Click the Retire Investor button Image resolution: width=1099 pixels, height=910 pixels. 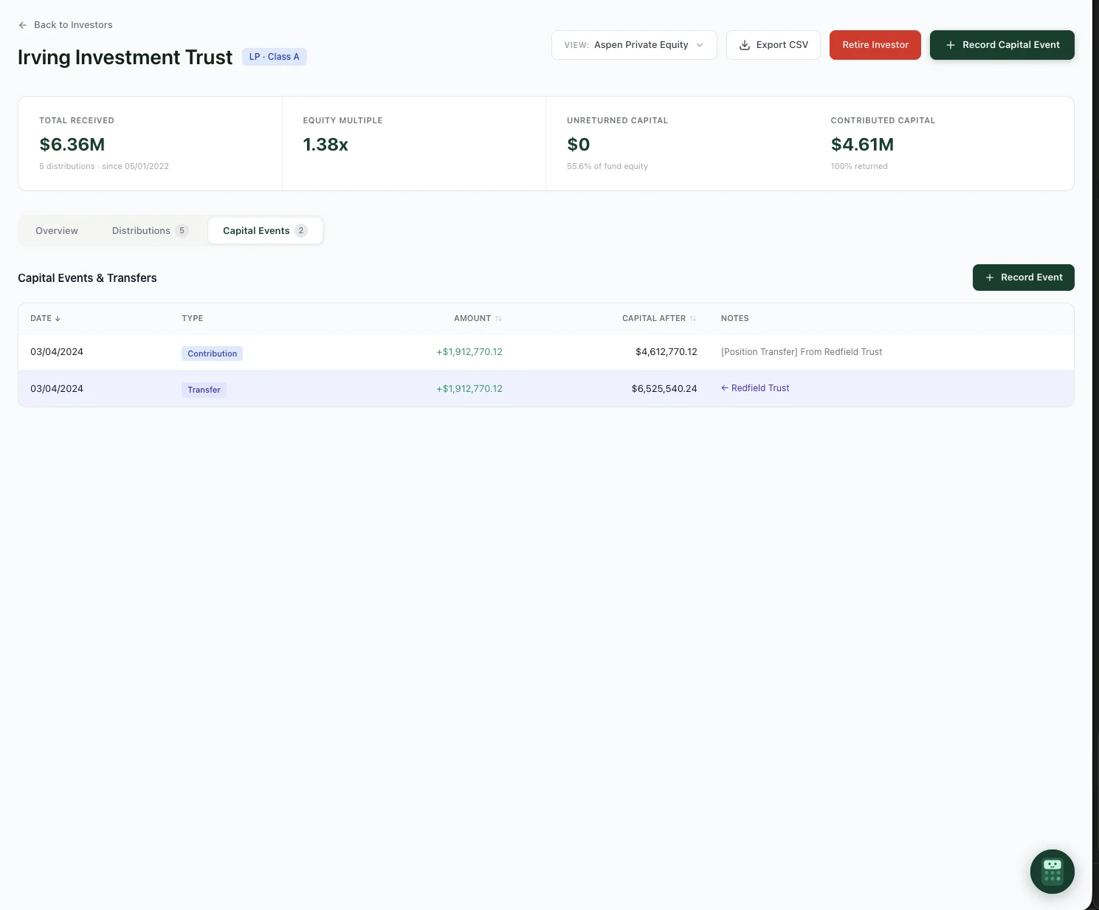pos(875,44)
